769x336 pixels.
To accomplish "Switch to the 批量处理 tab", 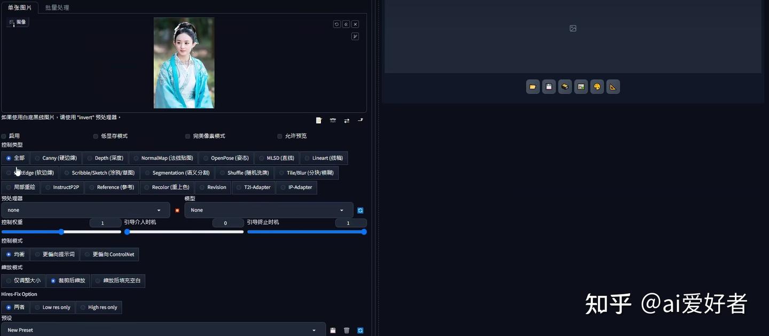I will (x=57, y=7).
